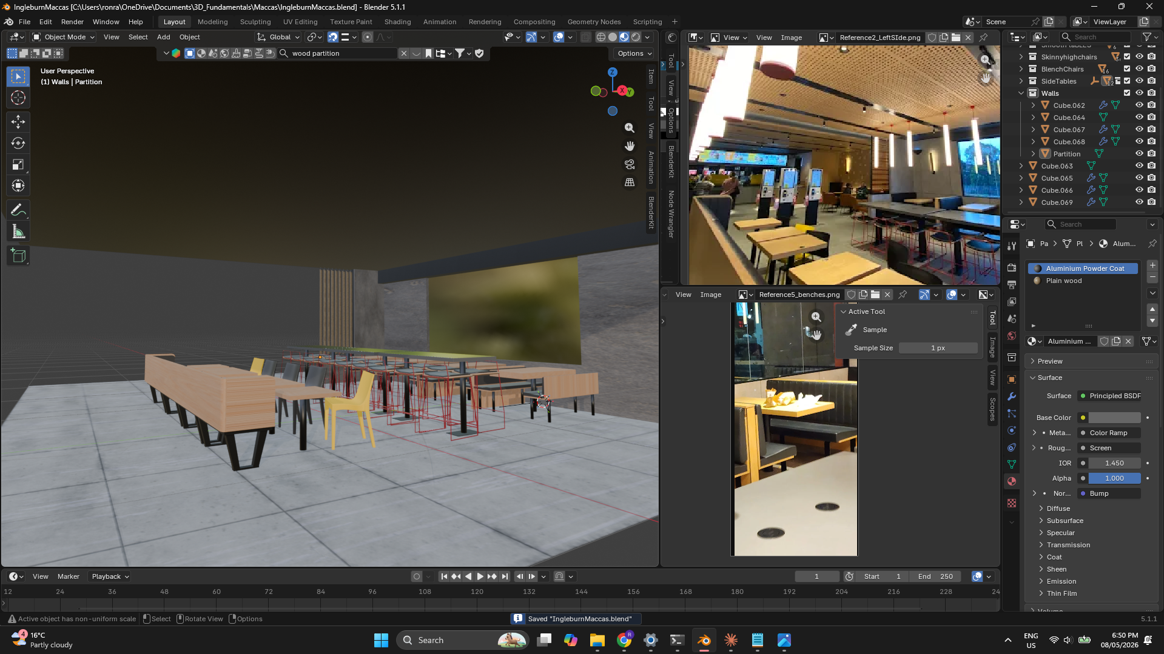Click the pan hand icon in 3D viewport

point(630,146)
